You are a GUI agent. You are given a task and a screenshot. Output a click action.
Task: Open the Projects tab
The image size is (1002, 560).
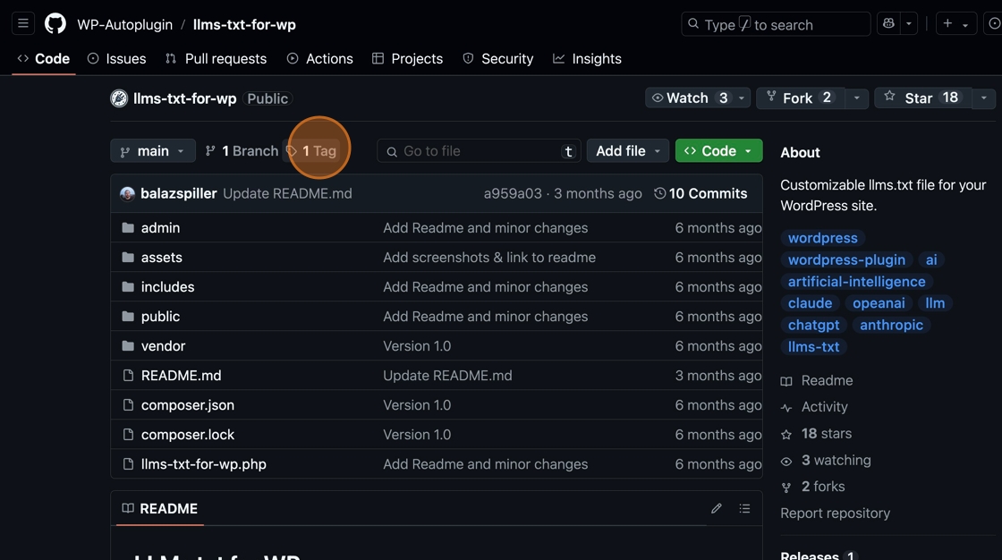pyautogui.click(x=407, y=59)
